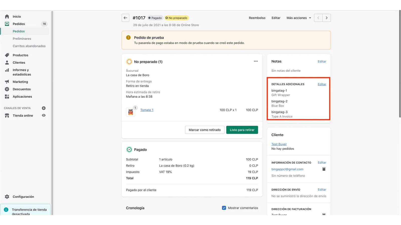
Task: Open Carritos abandonados in the sidebar
Action: (29, 46)
